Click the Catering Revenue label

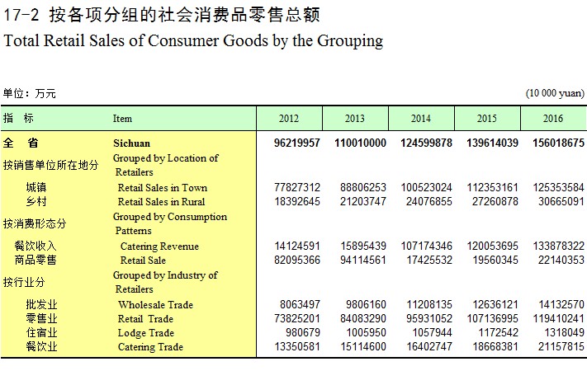[159, 246]
